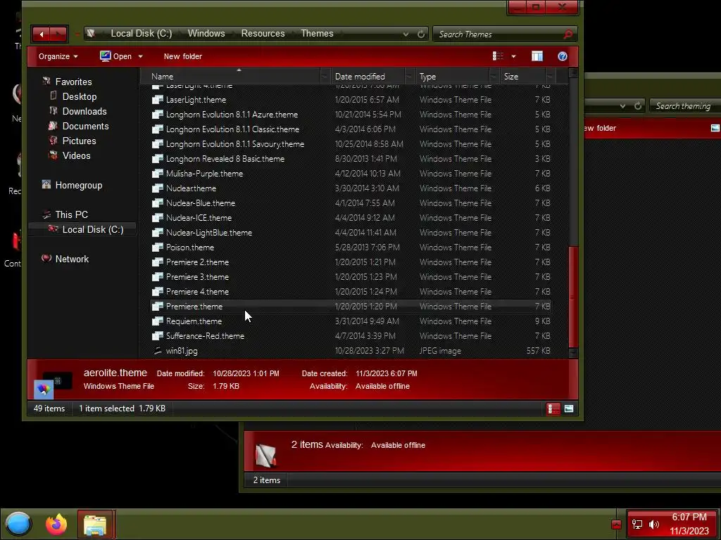Click the Network icon in navigation pane
The width and height of the screenshot is (721, 540).
coord(46,259)
